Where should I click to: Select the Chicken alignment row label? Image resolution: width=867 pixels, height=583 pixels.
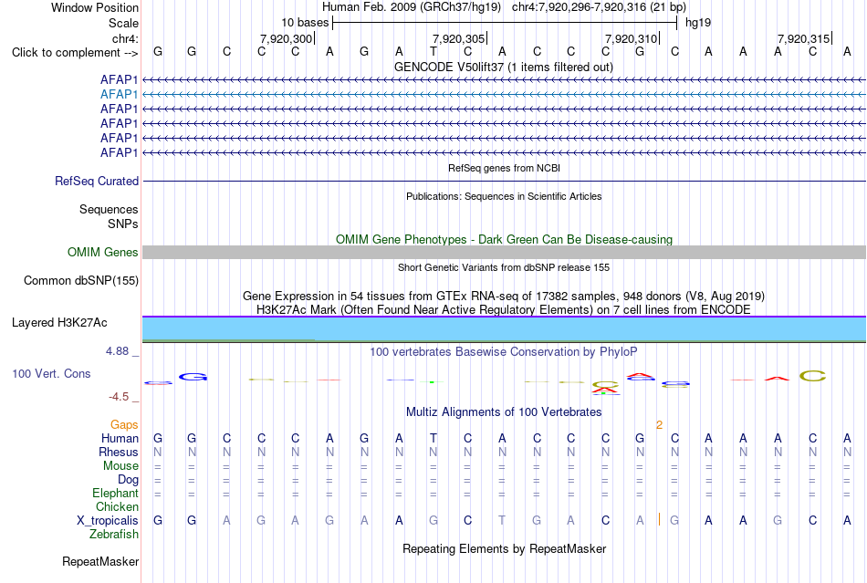(117, 506)
